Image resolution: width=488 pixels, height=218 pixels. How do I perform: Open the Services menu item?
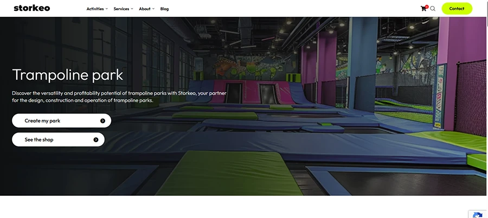pyautogui.click(x=121, y=9)
